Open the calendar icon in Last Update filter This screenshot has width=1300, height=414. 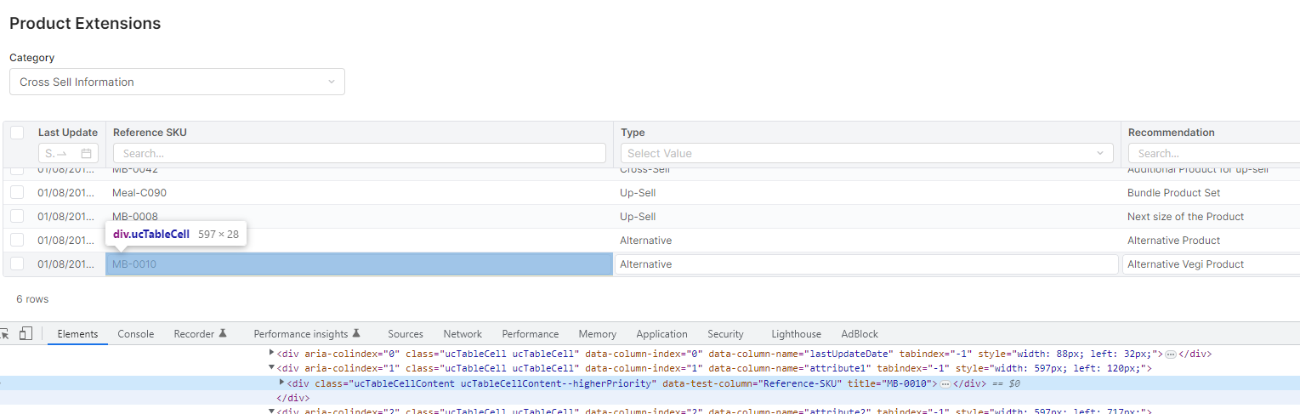(x=86, y=154)
